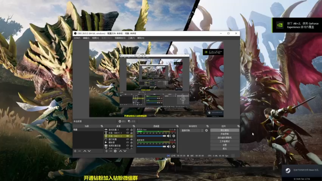The height and width of the screenshot is (181, 322).
Task: Click the 退出 exit button in controls dock
Action: click(225, 148)
